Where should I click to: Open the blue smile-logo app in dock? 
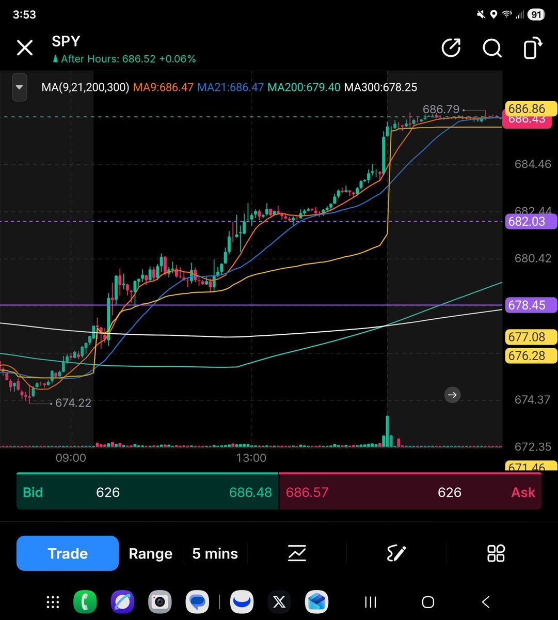coord(242,602)
